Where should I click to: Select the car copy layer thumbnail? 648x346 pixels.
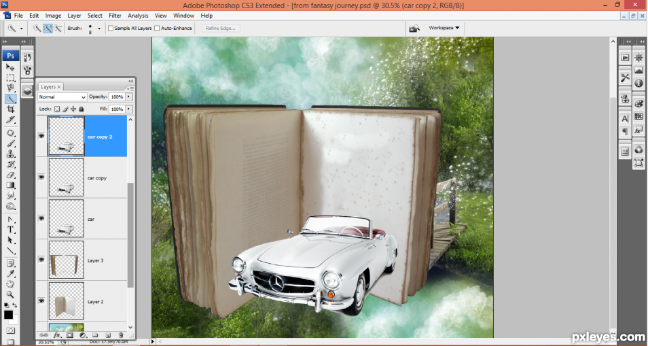tap(66, 177)
